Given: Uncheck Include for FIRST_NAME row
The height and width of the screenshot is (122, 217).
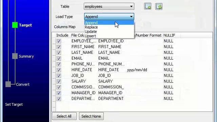Looking at the screenshot, I should (59, 47).
